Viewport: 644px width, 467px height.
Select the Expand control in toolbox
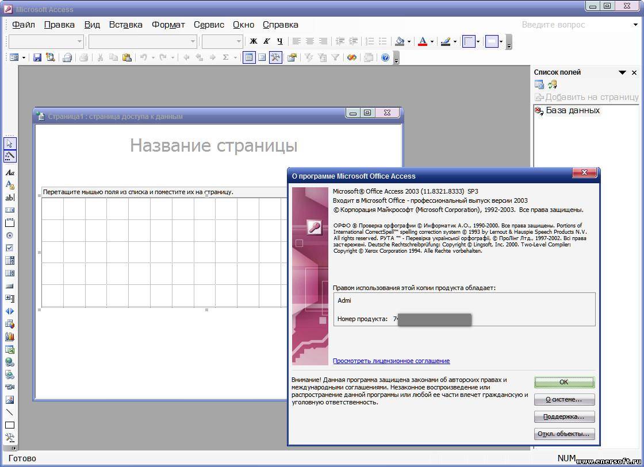[x=9, y=298]
